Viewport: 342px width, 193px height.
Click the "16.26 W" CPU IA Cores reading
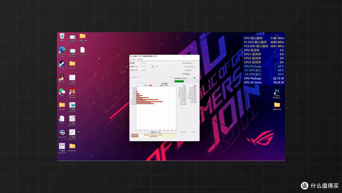[278, 83]
